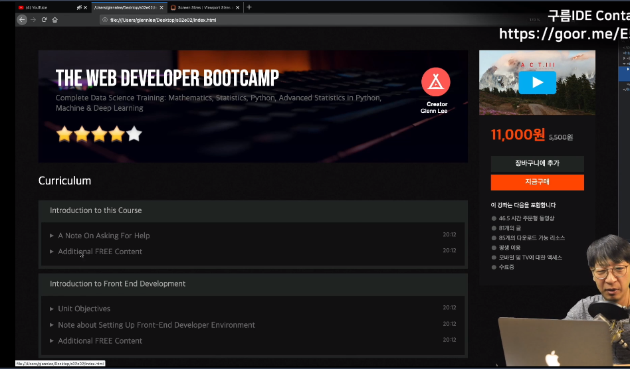Click the 수료증 list item
This screenshot has height=369, width=630.
tap(506, 267)
